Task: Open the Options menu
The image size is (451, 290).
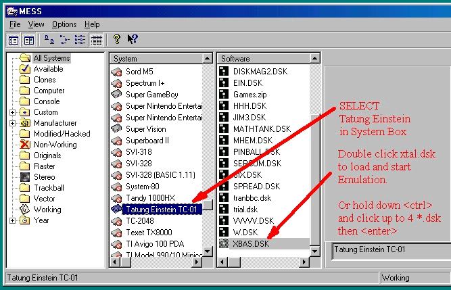Action: coord(64,24)
